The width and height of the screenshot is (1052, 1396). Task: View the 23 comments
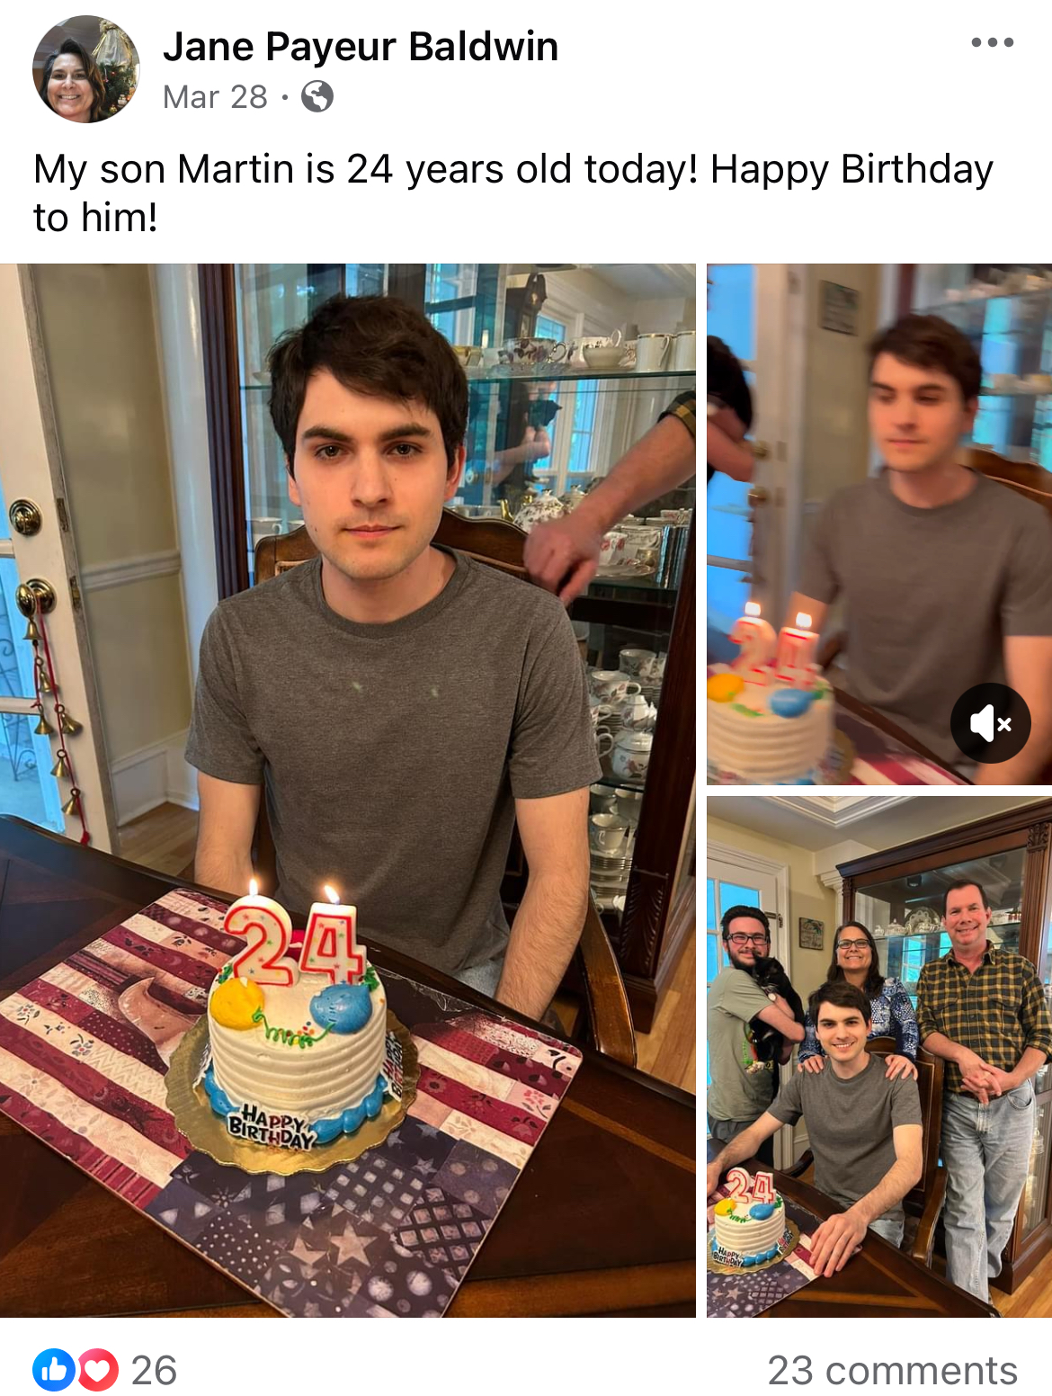pyautogui.click(x=892, y=1370)
